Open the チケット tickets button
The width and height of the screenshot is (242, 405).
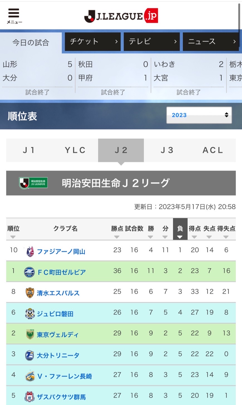(x=93, y=42)
